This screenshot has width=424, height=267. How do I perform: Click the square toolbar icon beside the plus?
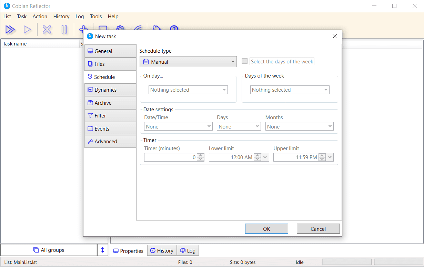pos(102,28)
